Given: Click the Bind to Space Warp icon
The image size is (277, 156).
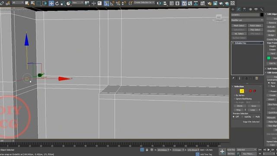Looking at the screenshot, I should 8,3.
